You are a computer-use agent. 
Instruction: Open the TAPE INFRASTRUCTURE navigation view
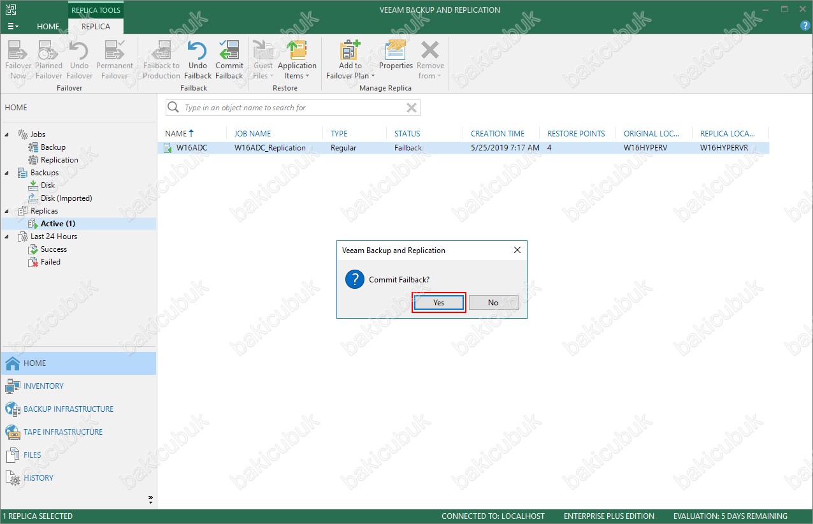[78, 432]
